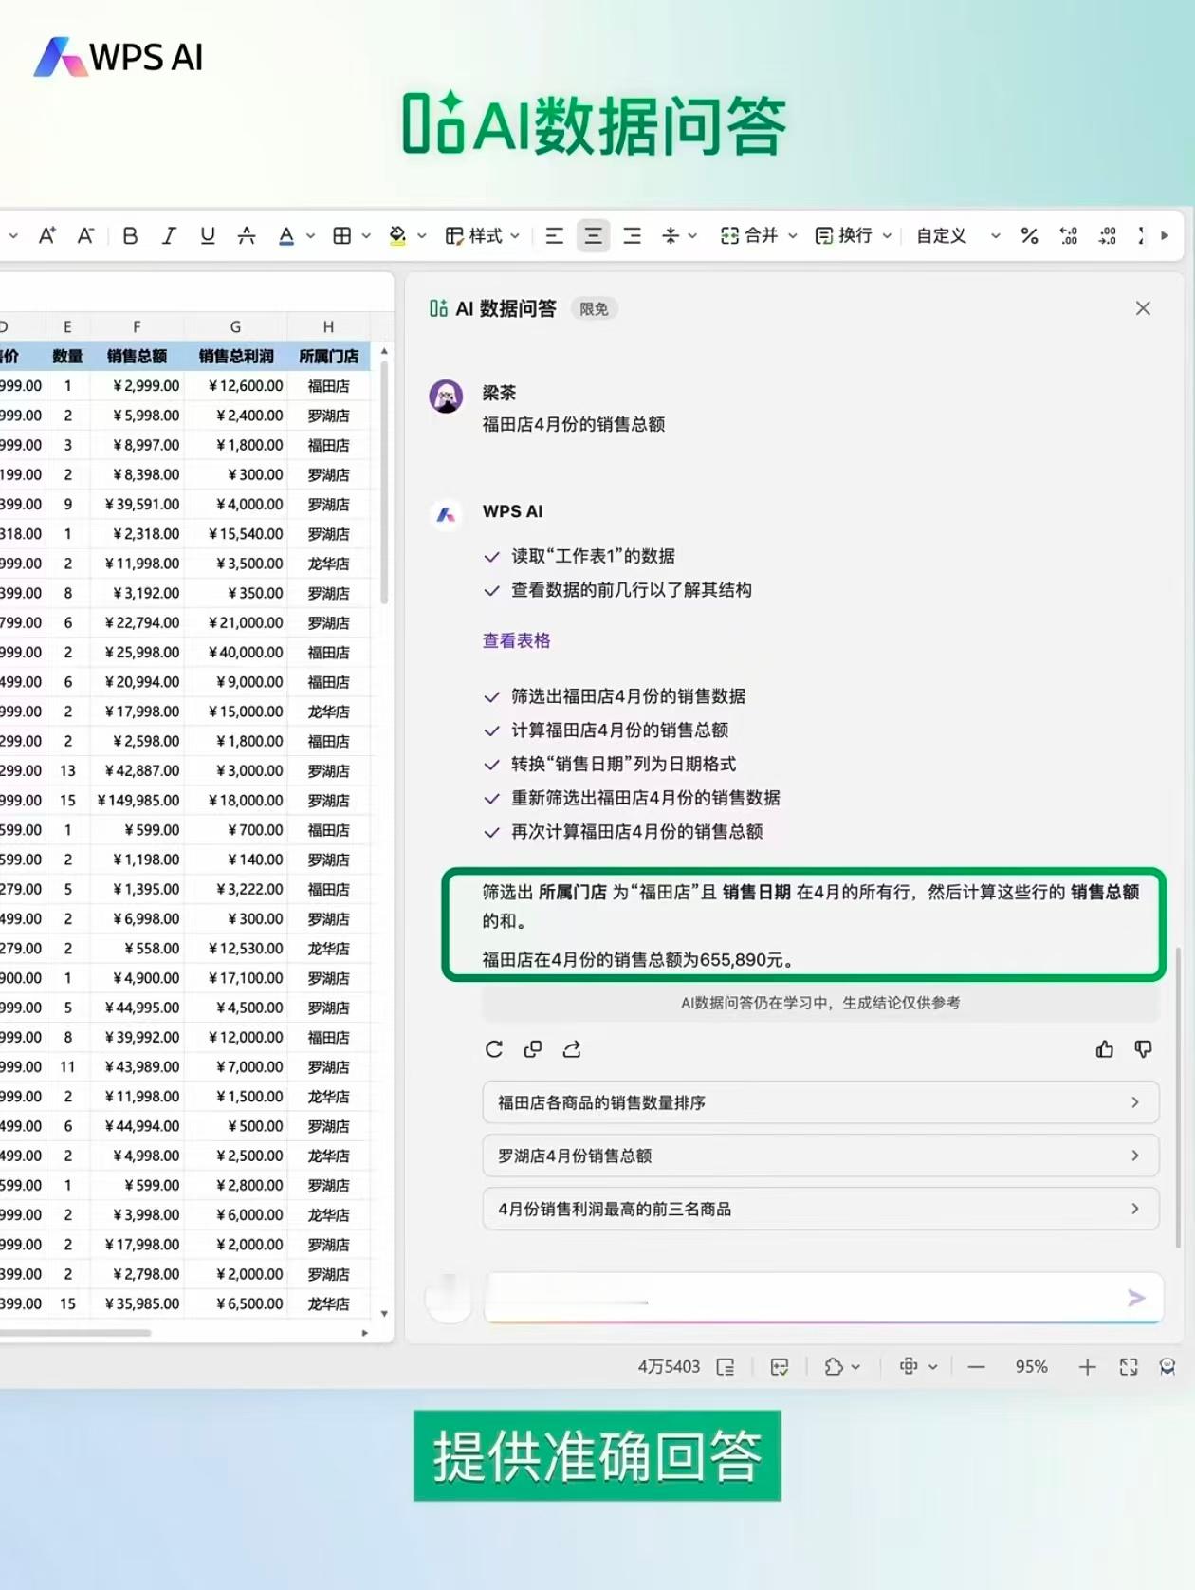Align text right
Viewport: 1195px width, 1590px height.
tap(633, 235)
